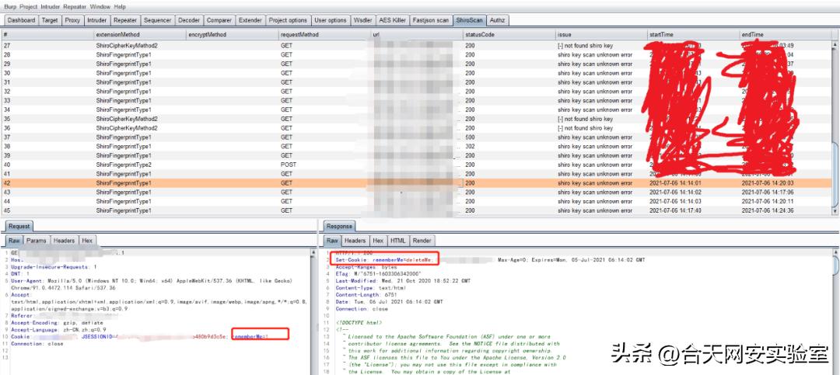This screenshot has height=375, width=840.
Task: Switch to the Proxy tab
Action: (x=72, y=20)
